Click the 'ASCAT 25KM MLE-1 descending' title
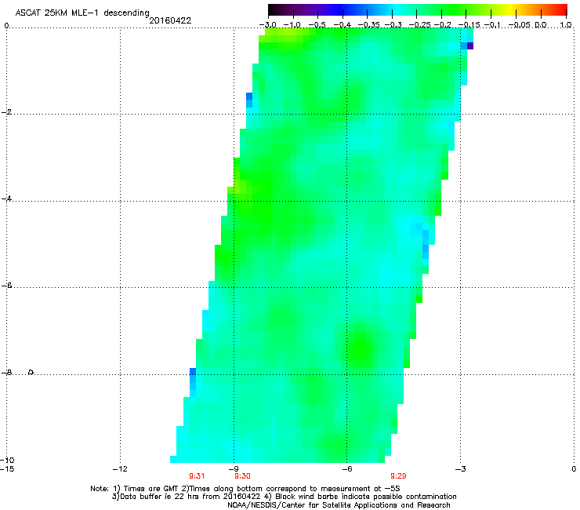Viewport: 580px width, 510px height. [x=82, y=13]
